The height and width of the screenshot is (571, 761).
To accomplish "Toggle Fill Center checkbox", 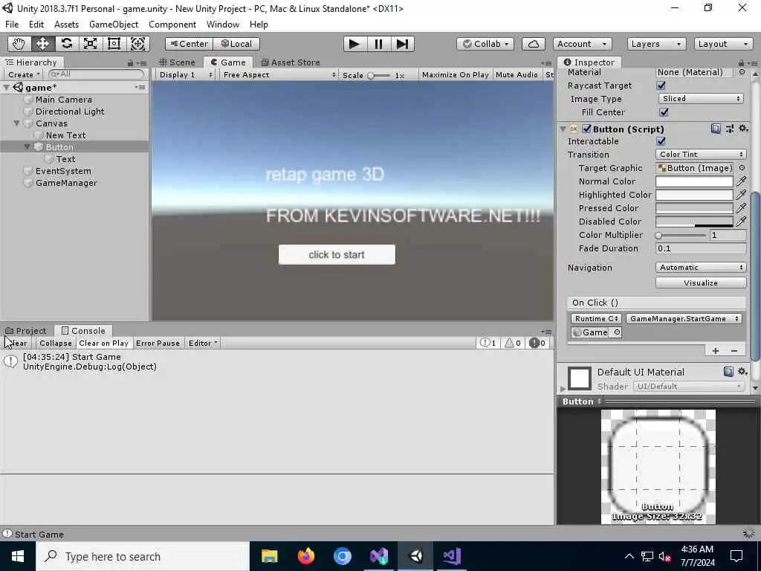I will (664, 112).
